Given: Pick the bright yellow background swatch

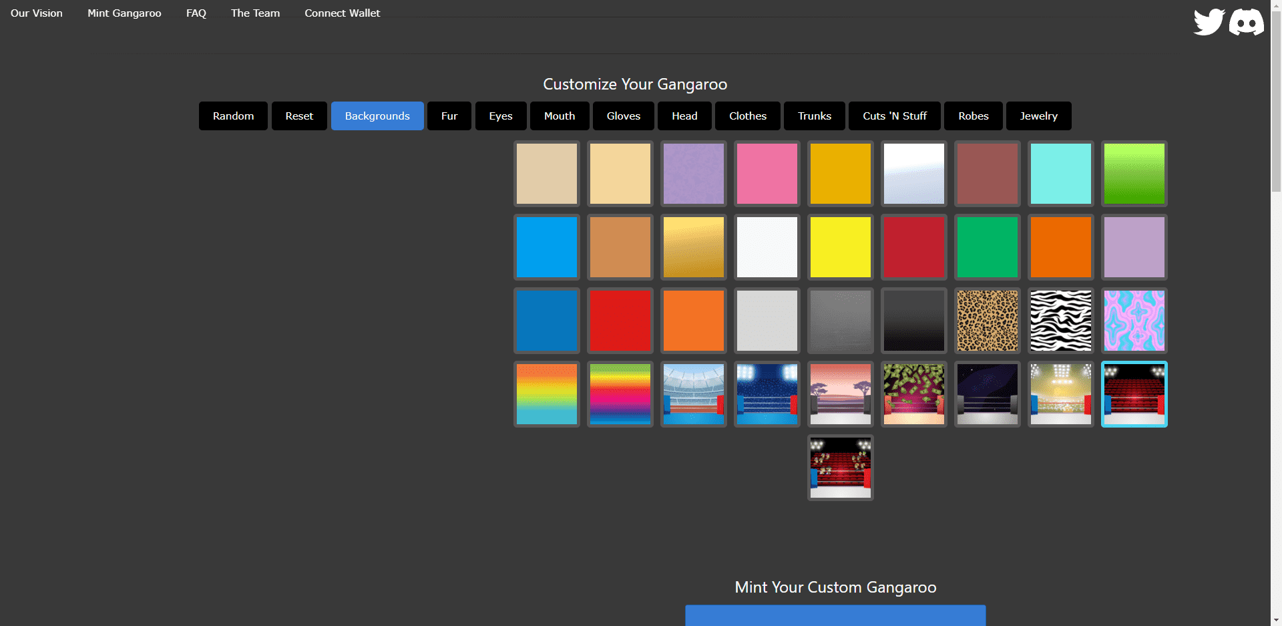Looking at the screenshot, I should pyautogui.click(x=840, y=247).
